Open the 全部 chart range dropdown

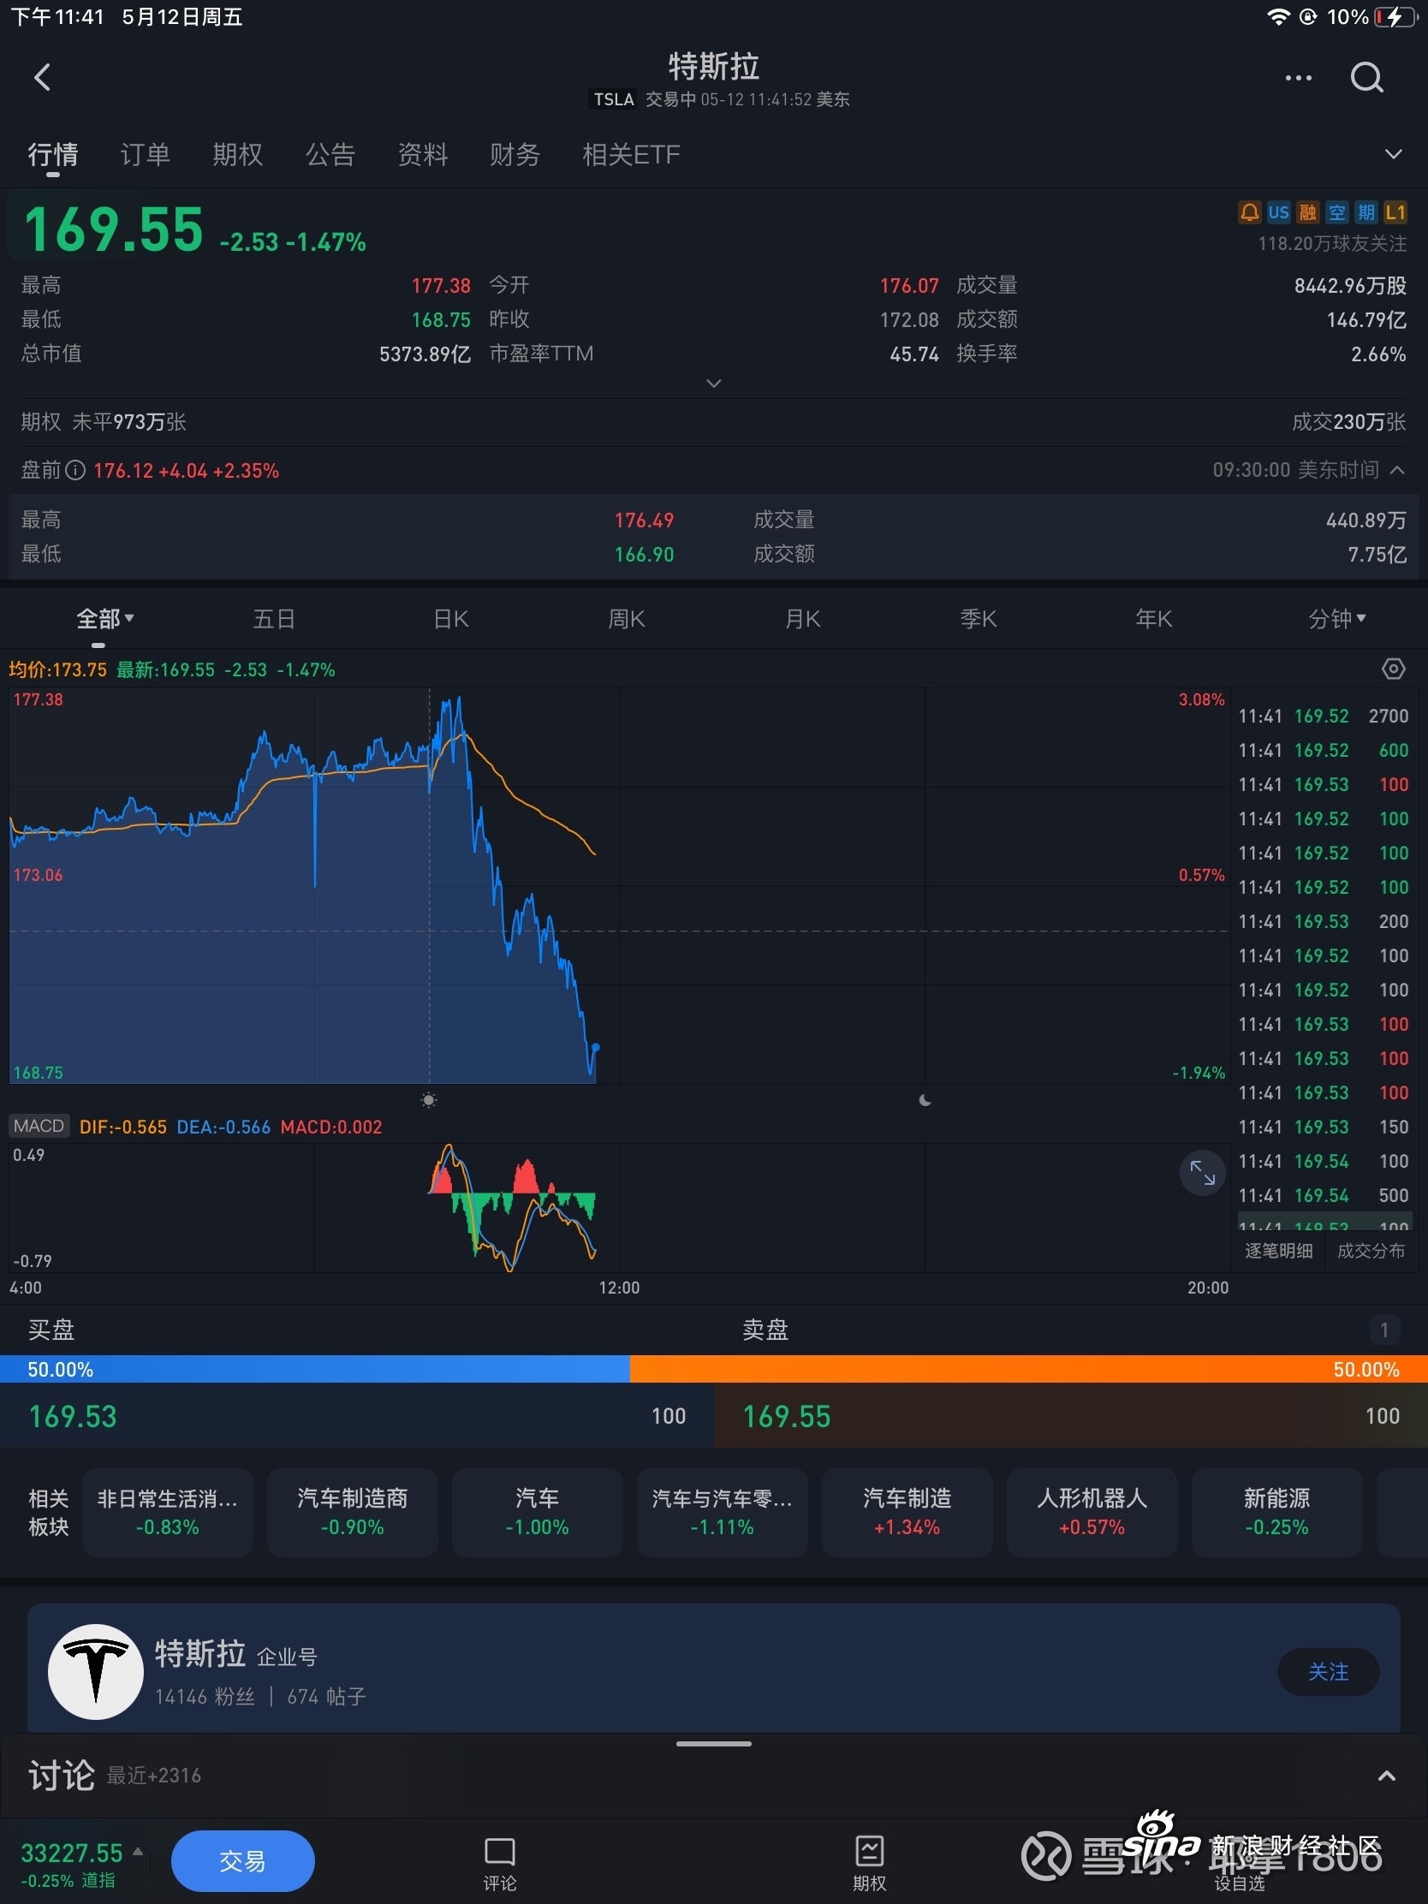(x=105, y=619)
